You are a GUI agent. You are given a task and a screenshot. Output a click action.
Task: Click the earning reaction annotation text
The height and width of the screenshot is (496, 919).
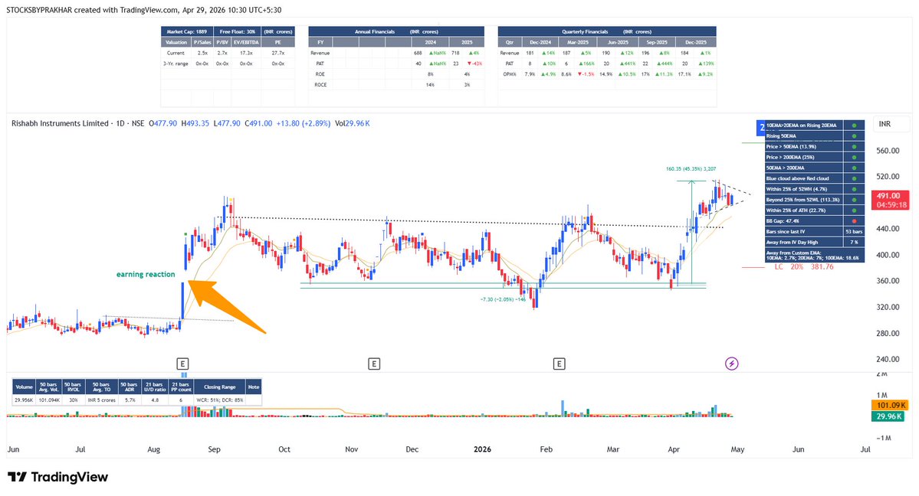(146, 274)
